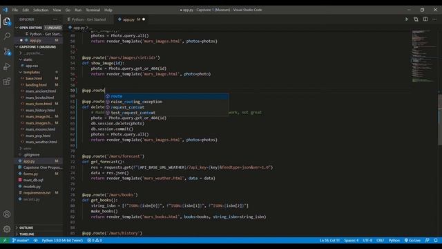Screen dimensions: 442x249
Task: Open mars_books.html in the explorer
Action: [40, 98]
